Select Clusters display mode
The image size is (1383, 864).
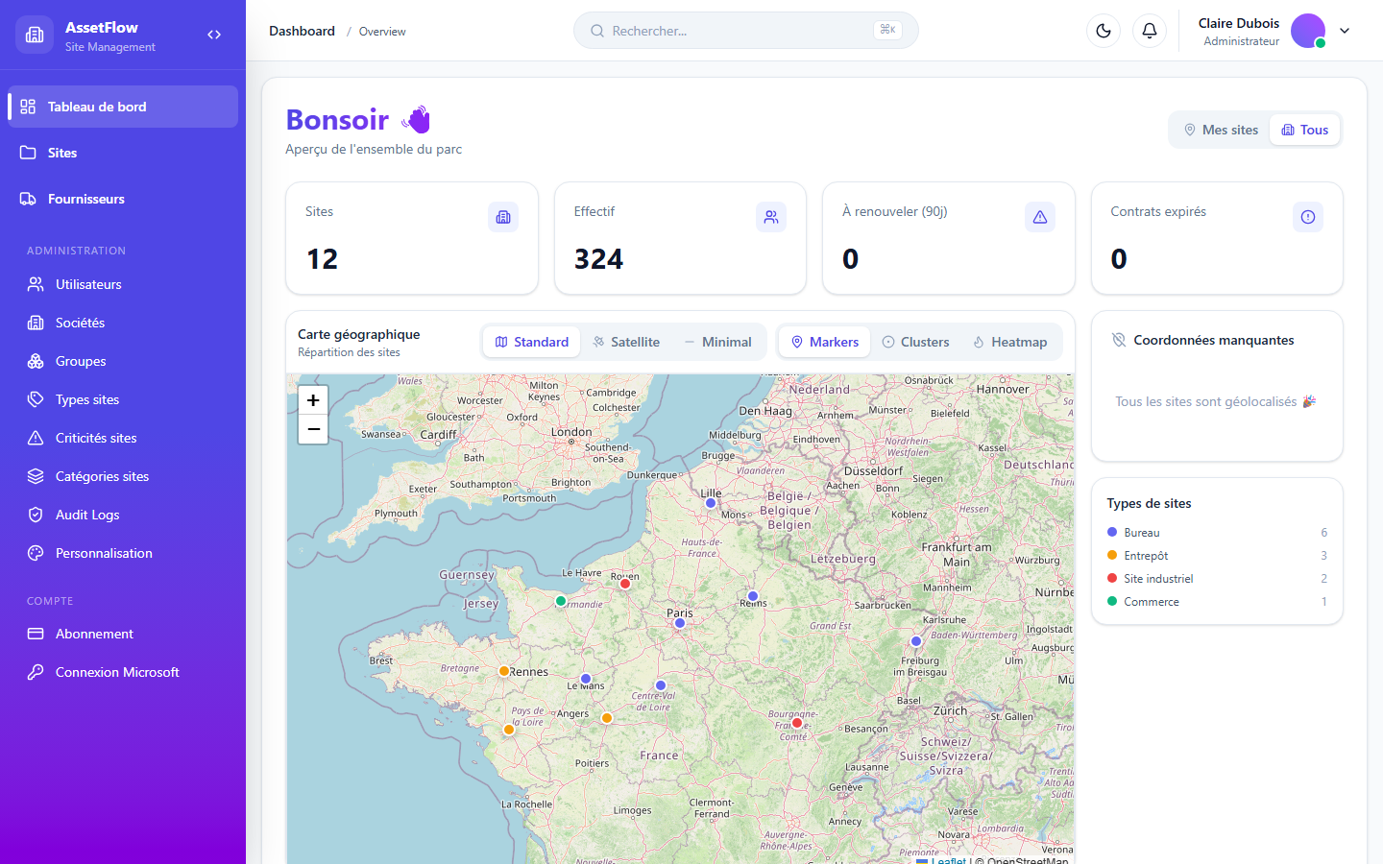[x=915, y=342]
